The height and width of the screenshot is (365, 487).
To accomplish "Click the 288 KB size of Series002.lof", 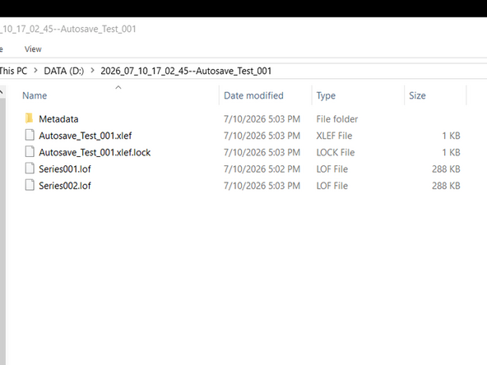I will pos(446,186).
